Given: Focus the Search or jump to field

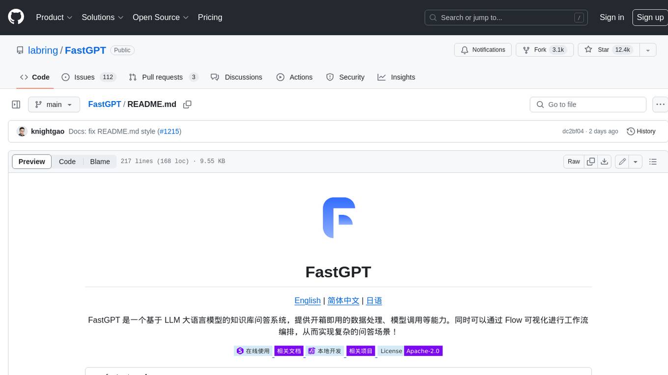Looking at the screenshot, I should coord(506,17).
